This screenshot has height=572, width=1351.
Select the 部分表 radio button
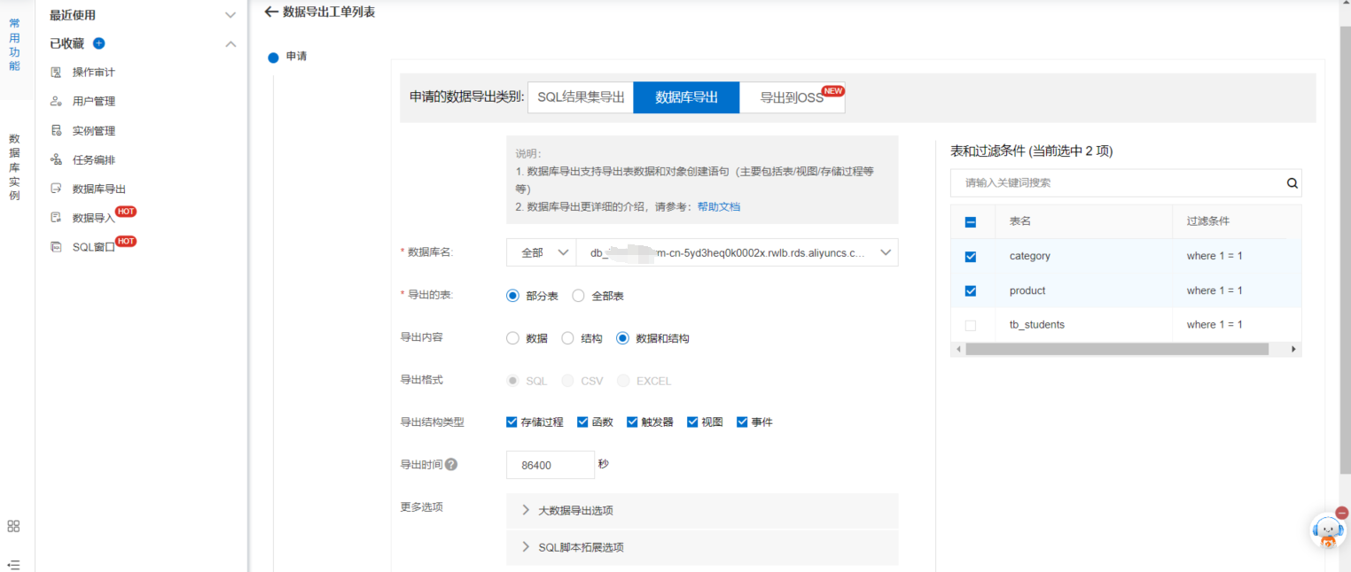click(512, 296)
